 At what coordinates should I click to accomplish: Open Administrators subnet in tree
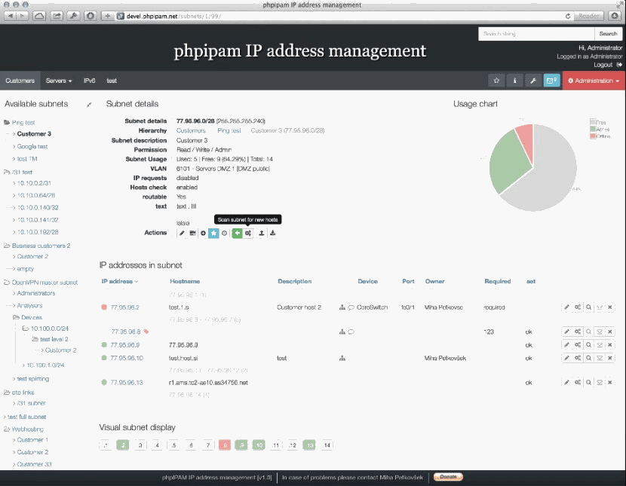click(x=36, y=293)
